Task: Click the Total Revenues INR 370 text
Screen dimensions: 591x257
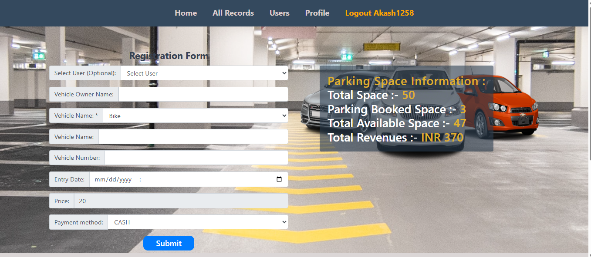Action: 395,138
